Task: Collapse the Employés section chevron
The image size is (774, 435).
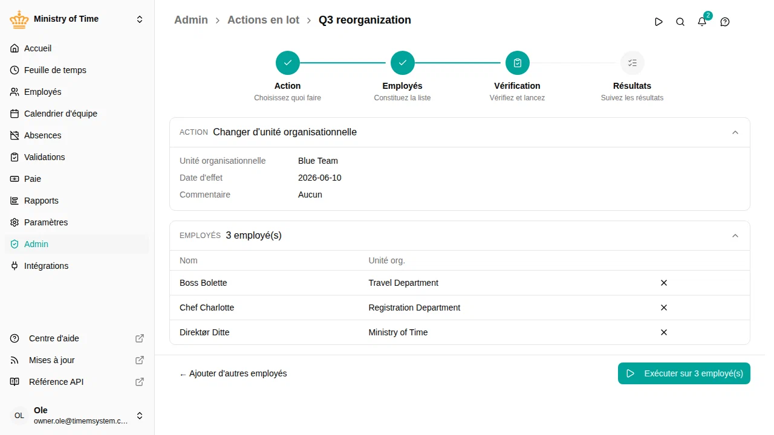Action: click(x=735, y=236)
